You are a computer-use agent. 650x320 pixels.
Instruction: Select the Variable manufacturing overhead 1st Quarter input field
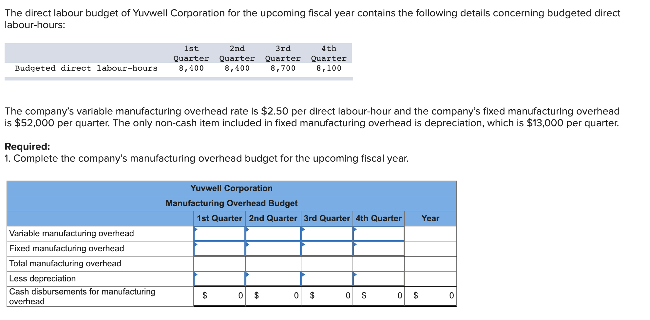point(220,234)
